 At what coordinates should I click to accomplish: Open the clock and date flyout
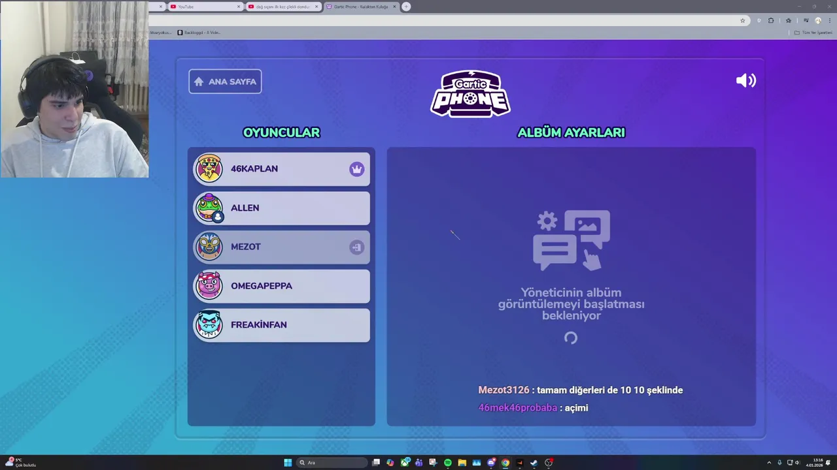point(815,463)
